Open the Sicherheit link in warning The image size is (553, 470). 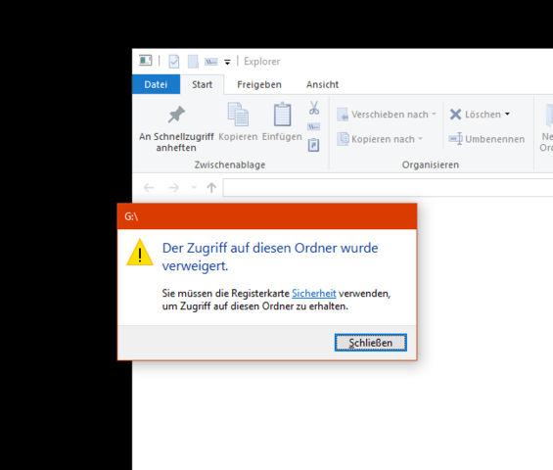tap(314, 293)
